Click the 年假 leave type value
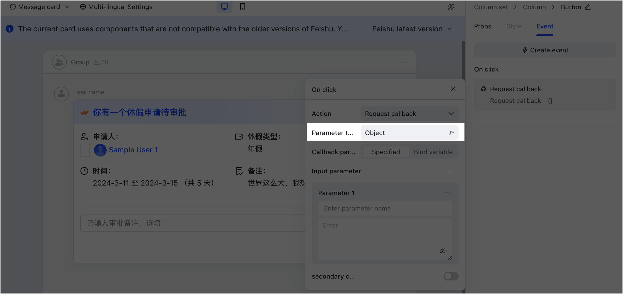The height and width of the screenshot is (294, 623). (x=255, y=149)
